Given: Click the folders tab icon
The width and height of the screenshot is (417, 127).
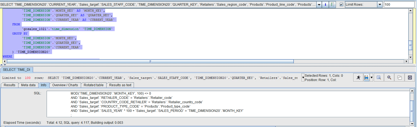Looking at the screenshot, I should coord(399,78).
